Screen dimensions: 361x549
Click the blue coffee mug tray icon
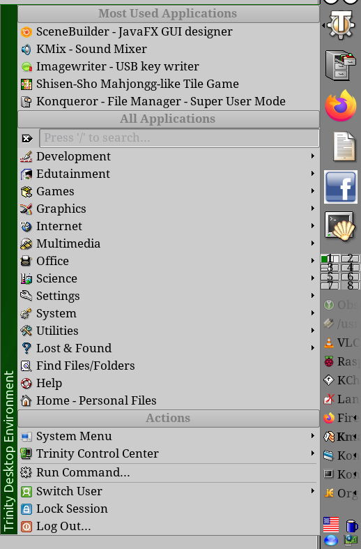coord(352,525)
